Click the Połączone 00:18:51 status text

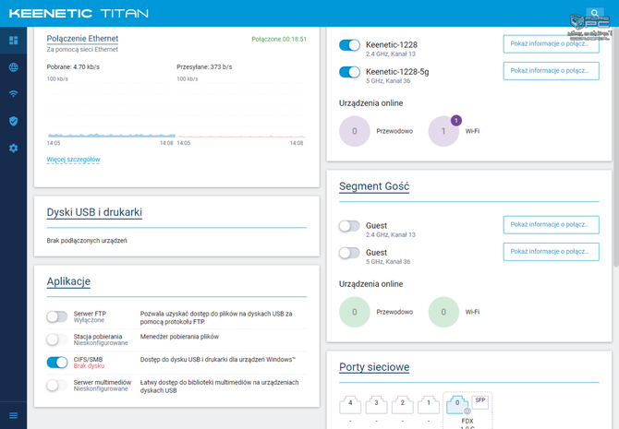click(x=279, y=39)
